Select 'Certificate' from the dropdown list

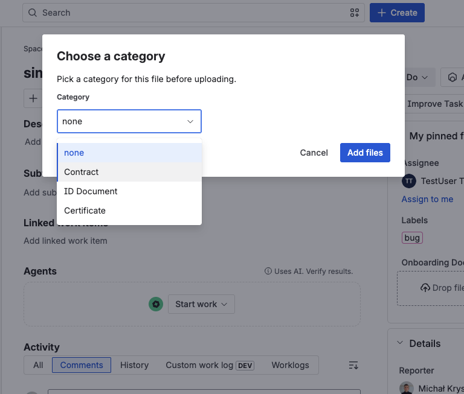[x=129, y=211]
